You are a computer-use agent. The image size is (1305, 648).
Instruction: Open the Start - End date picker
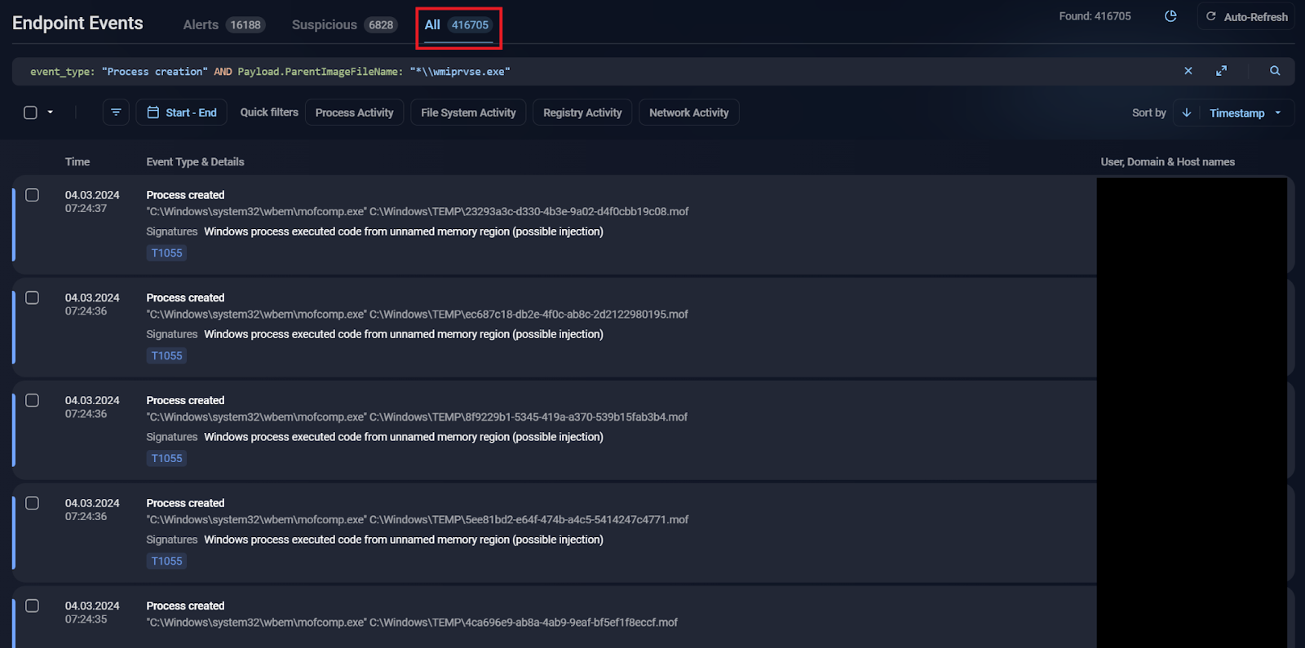tap(182, 112)
